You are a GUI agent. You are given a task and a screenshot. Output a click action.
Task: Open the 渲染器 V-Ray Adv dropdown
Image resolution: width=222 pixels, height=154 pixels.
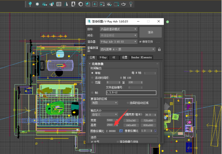pyautogui.click(x=119, y=42)
